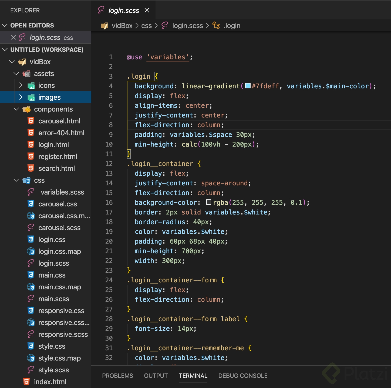391x388 pixels.
Task: Click the vidBox folder icon in breadcrumb
Action: [105, 26]
